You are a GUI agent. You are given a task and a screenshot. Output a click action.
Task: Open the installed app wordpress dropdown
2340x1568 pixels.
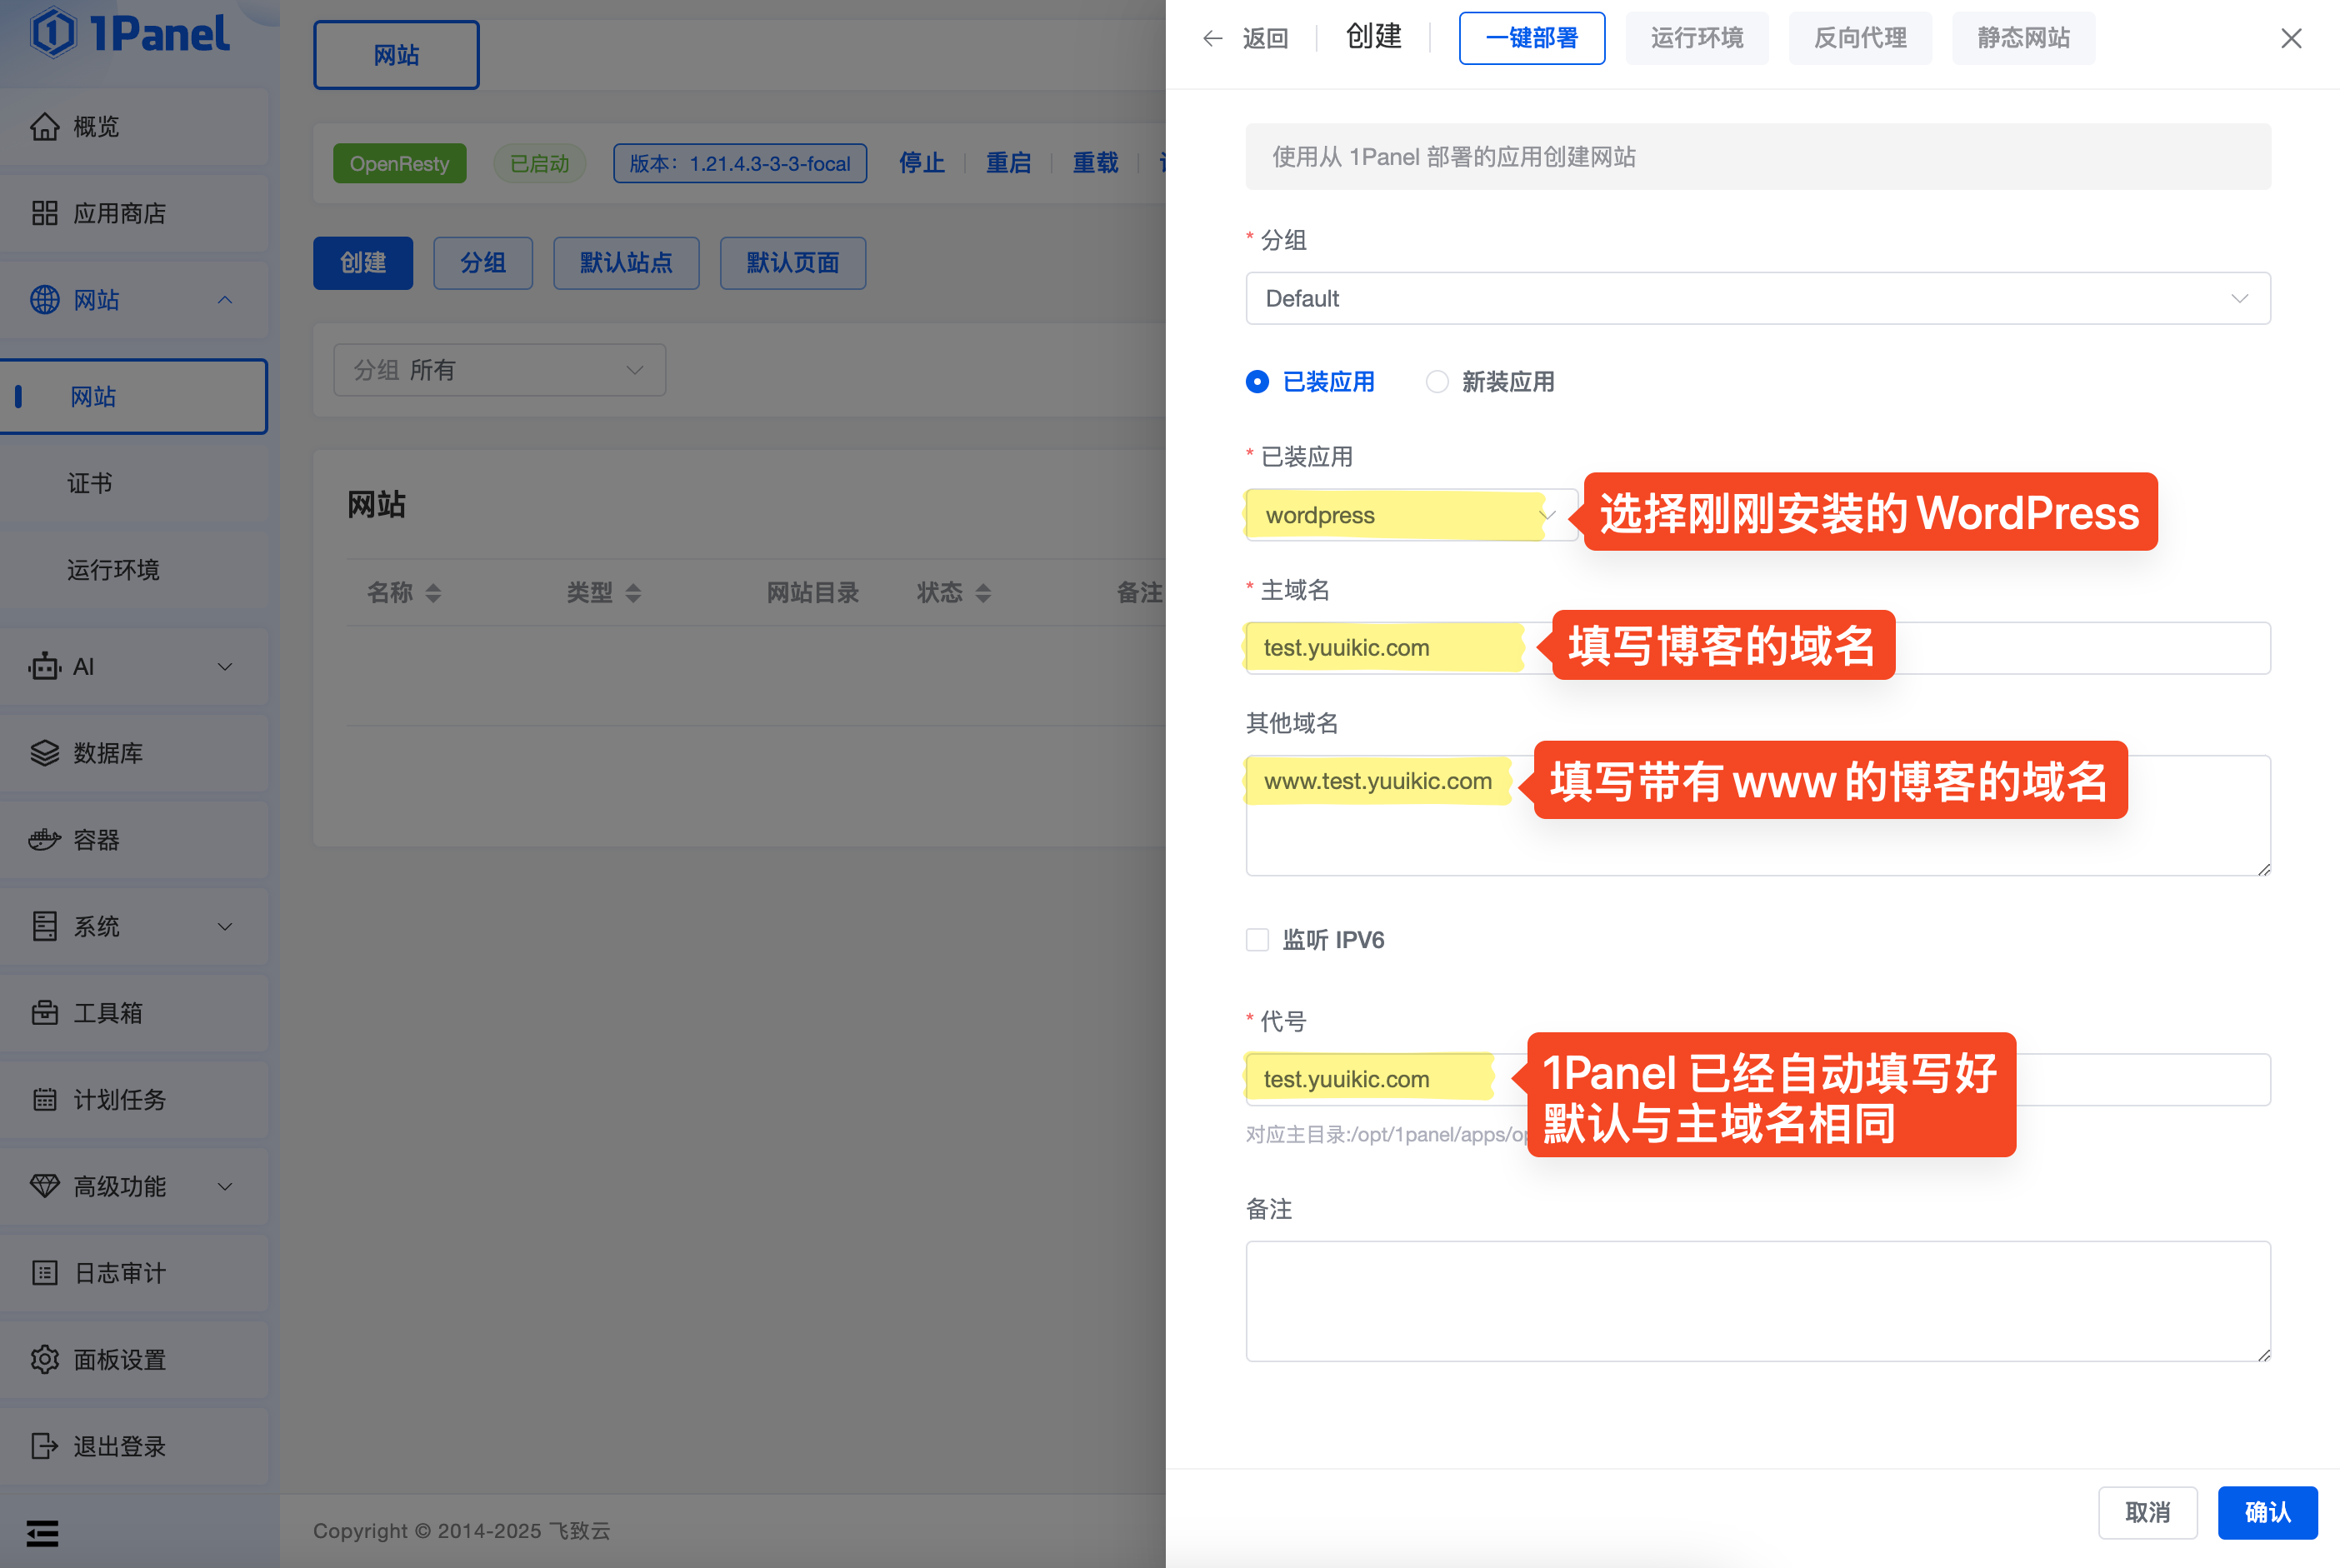(1410, 516)
